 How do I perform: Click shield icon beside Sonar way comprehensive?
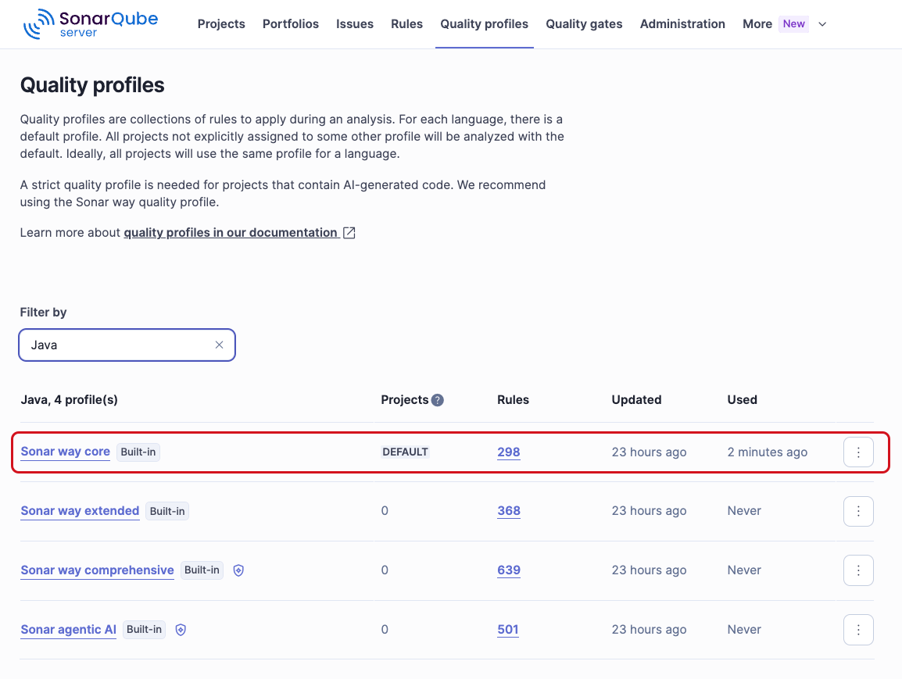point(238,570)
